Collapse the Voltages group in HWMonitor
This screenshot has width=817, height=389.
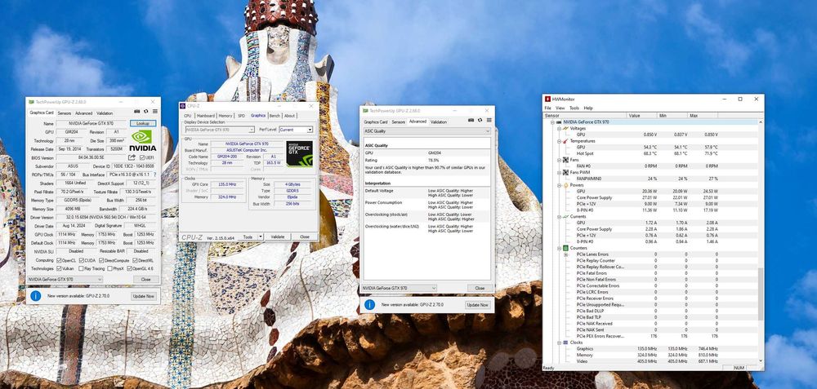coord(559,128)
